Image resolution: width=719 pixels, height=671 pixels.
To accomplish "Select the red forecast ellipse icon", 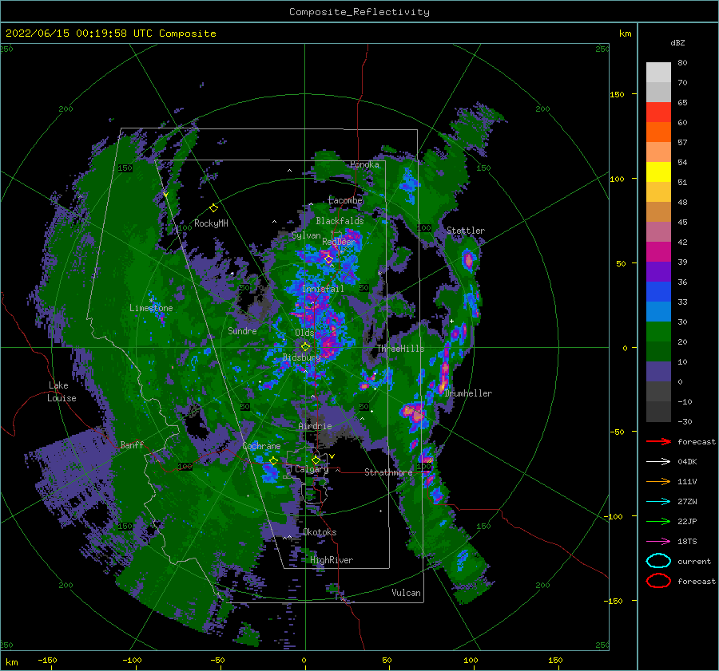I will click(x=658, y=581).
